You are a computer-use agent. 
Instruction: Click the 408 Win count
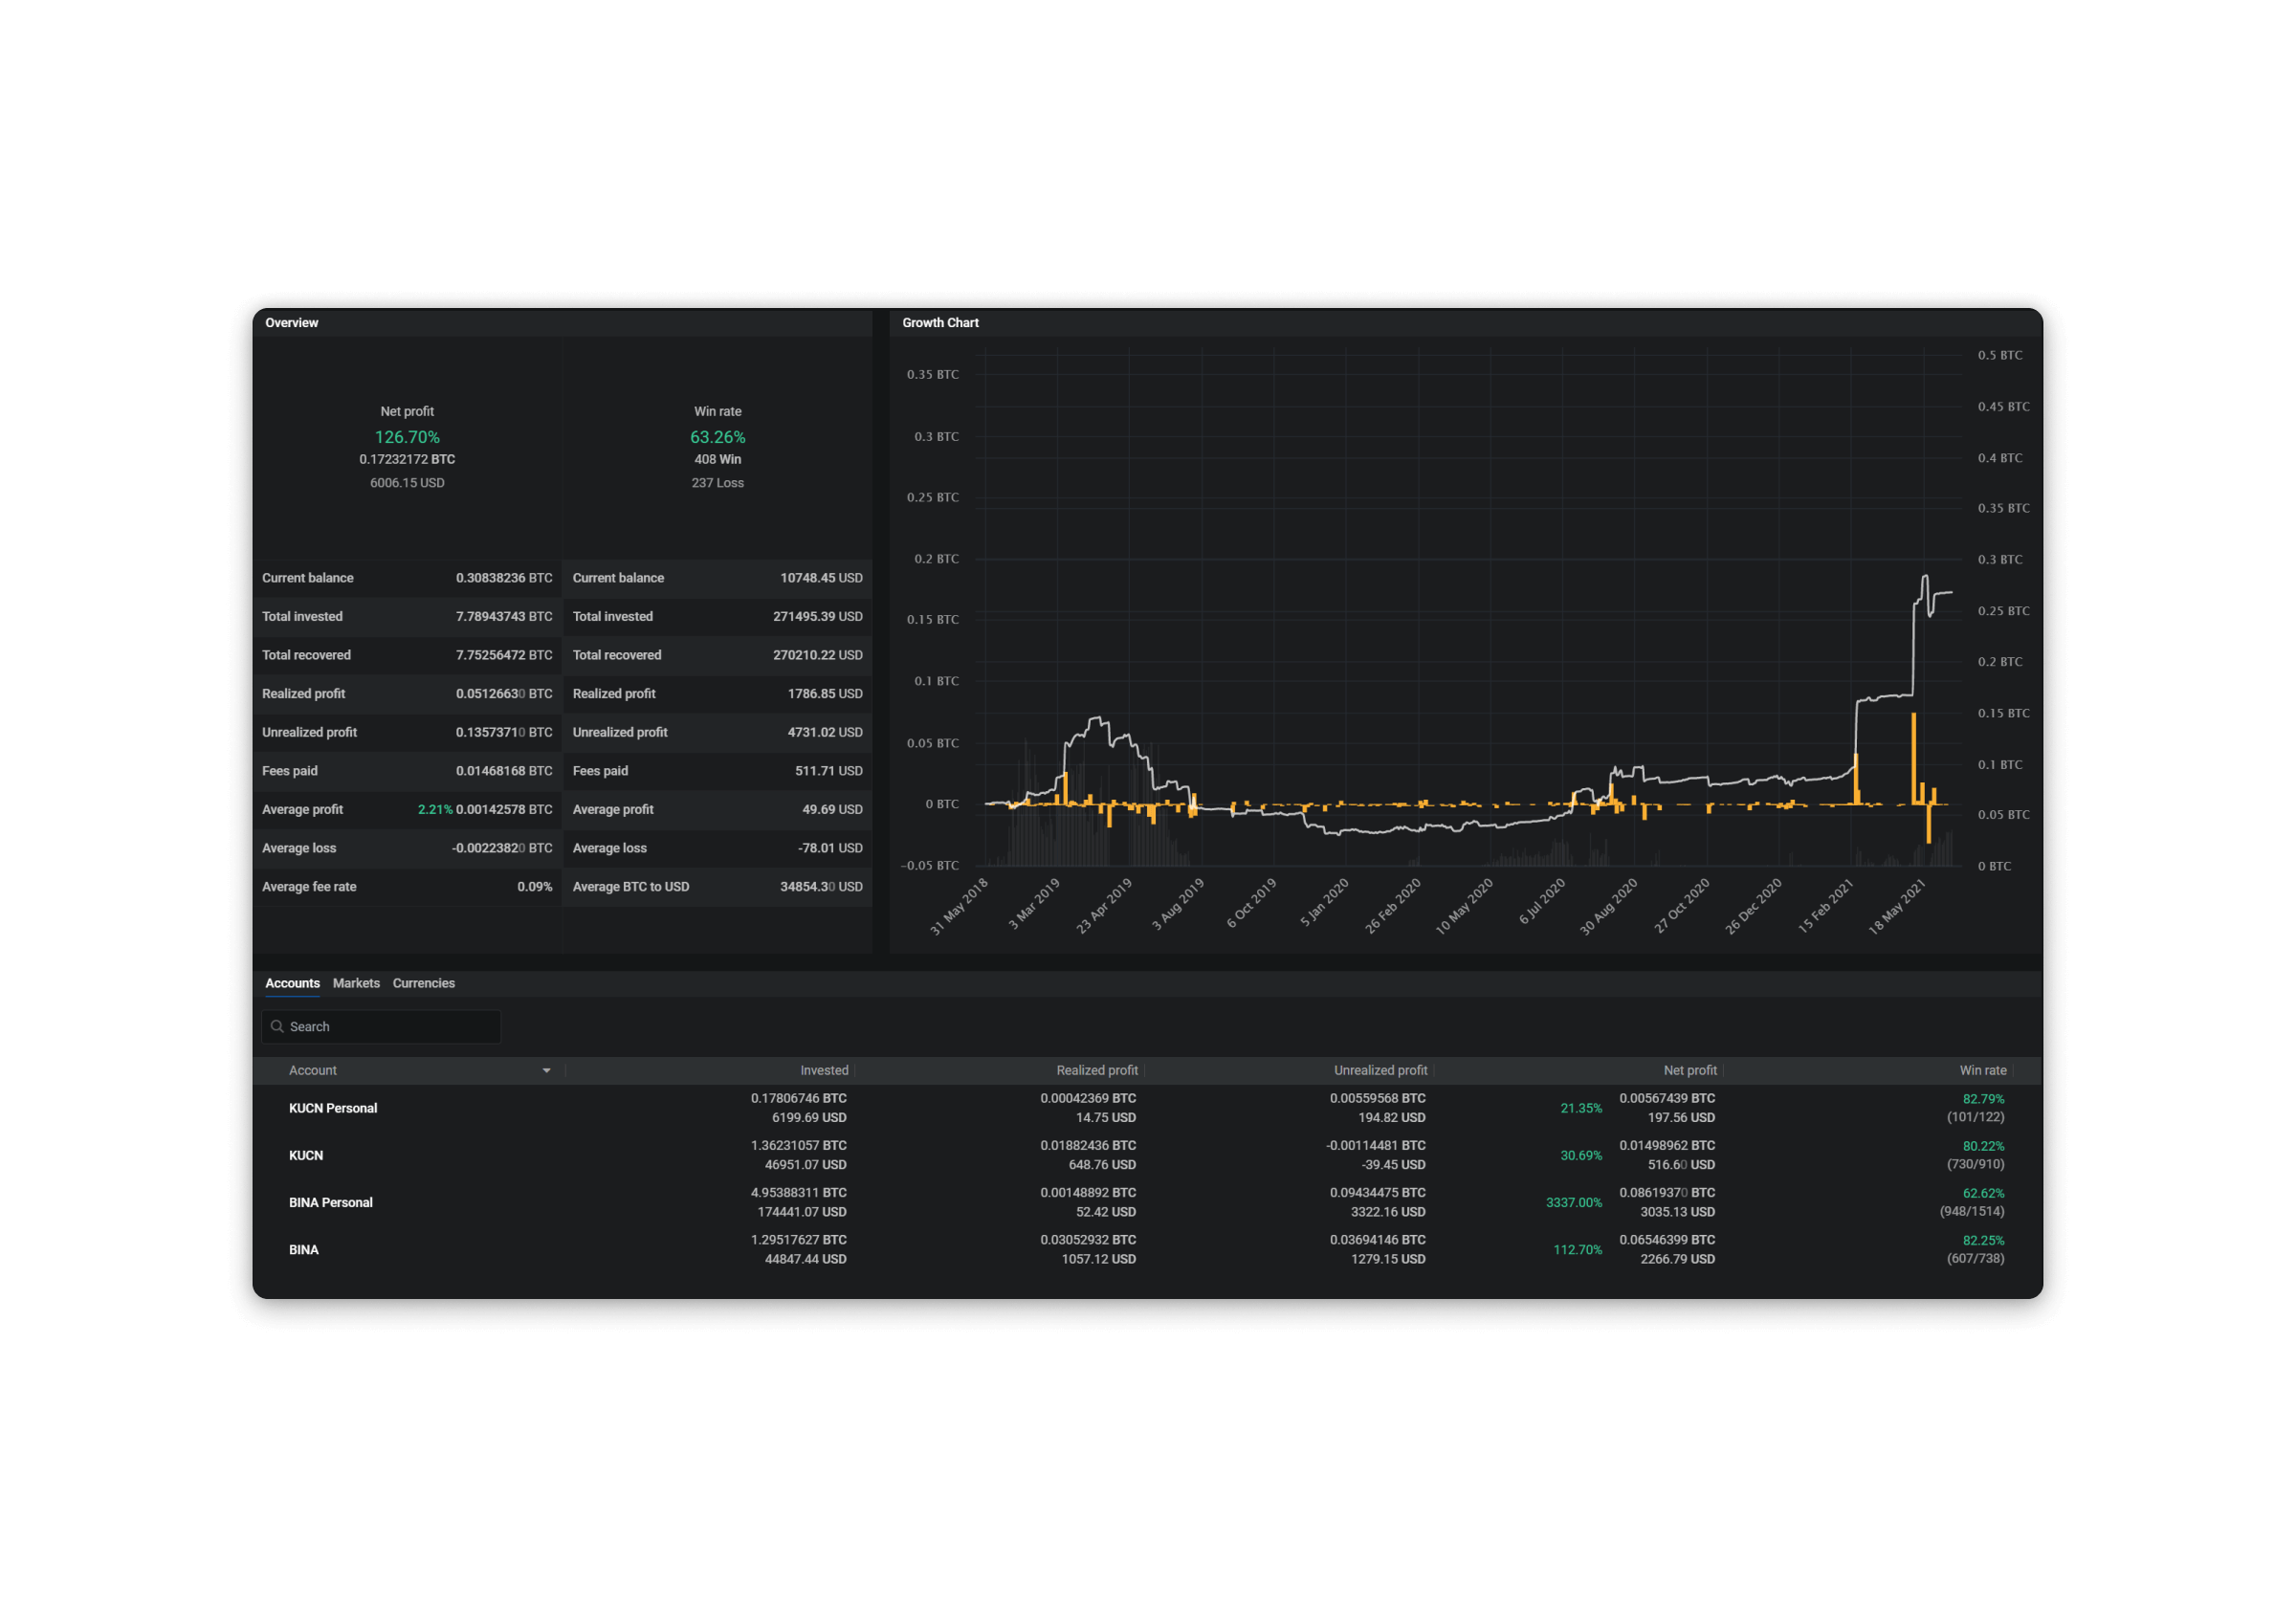click(x=718, y=459)
